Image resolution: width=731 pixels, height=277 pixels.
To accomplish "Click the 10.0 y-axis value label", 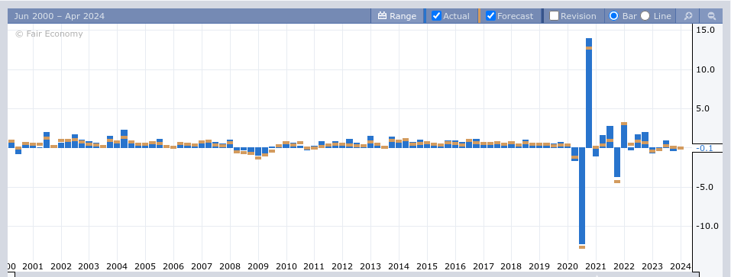I will [705, 69].
